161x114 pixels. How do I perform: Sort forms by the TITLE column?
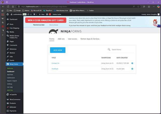[x=54, y=58]
